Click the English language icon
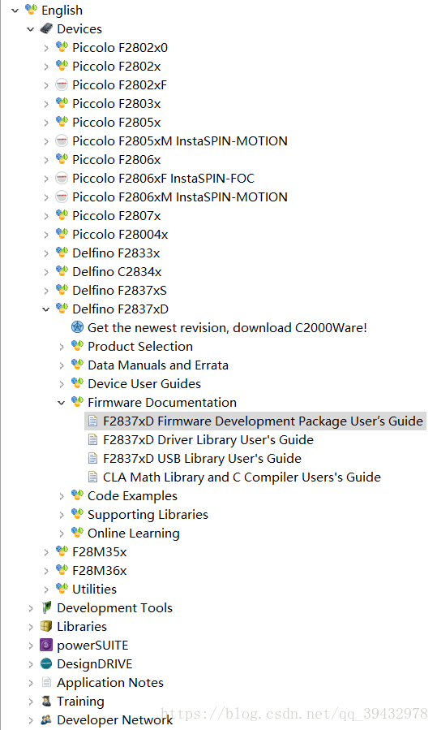437x730 pixels. tap(31, 9)
